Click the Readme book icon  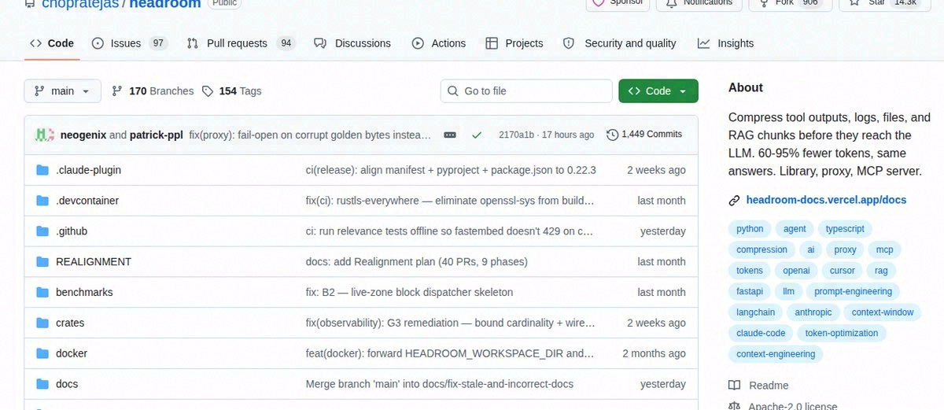(734, 386)
